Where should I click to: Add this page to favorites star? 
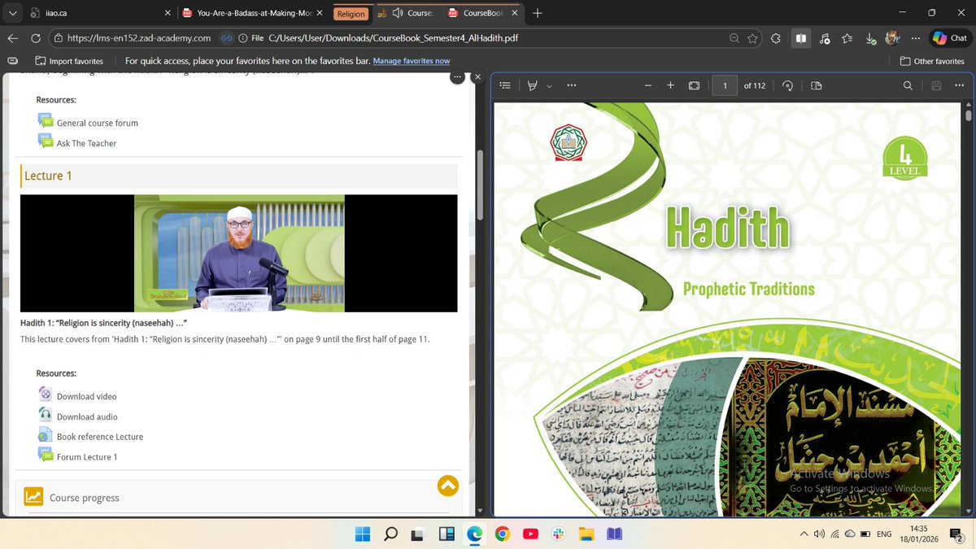[x=753, y=38]
